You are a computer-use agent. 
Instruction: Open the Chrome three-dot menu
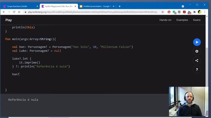click(205, 12)
